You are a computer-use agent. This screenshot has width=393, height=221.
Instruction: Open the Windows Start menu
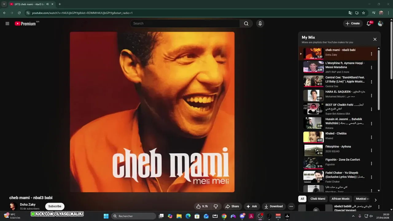106,216
